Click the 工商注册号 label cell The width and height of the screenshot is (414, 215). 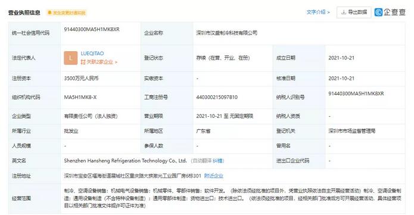coord(167,97)
